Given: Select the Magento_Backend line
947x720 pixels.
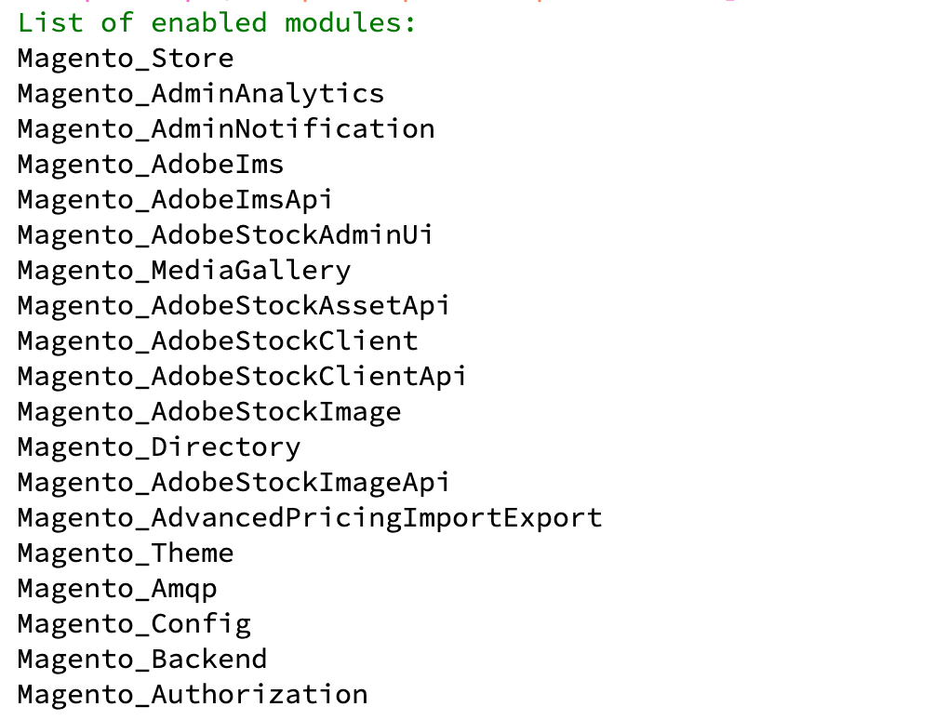Looking at the screenshot, I should (x=142, y=659).
